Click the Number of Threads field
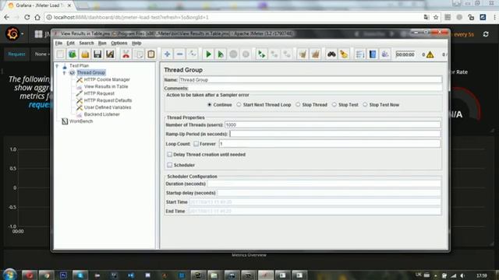 point(333,124)
